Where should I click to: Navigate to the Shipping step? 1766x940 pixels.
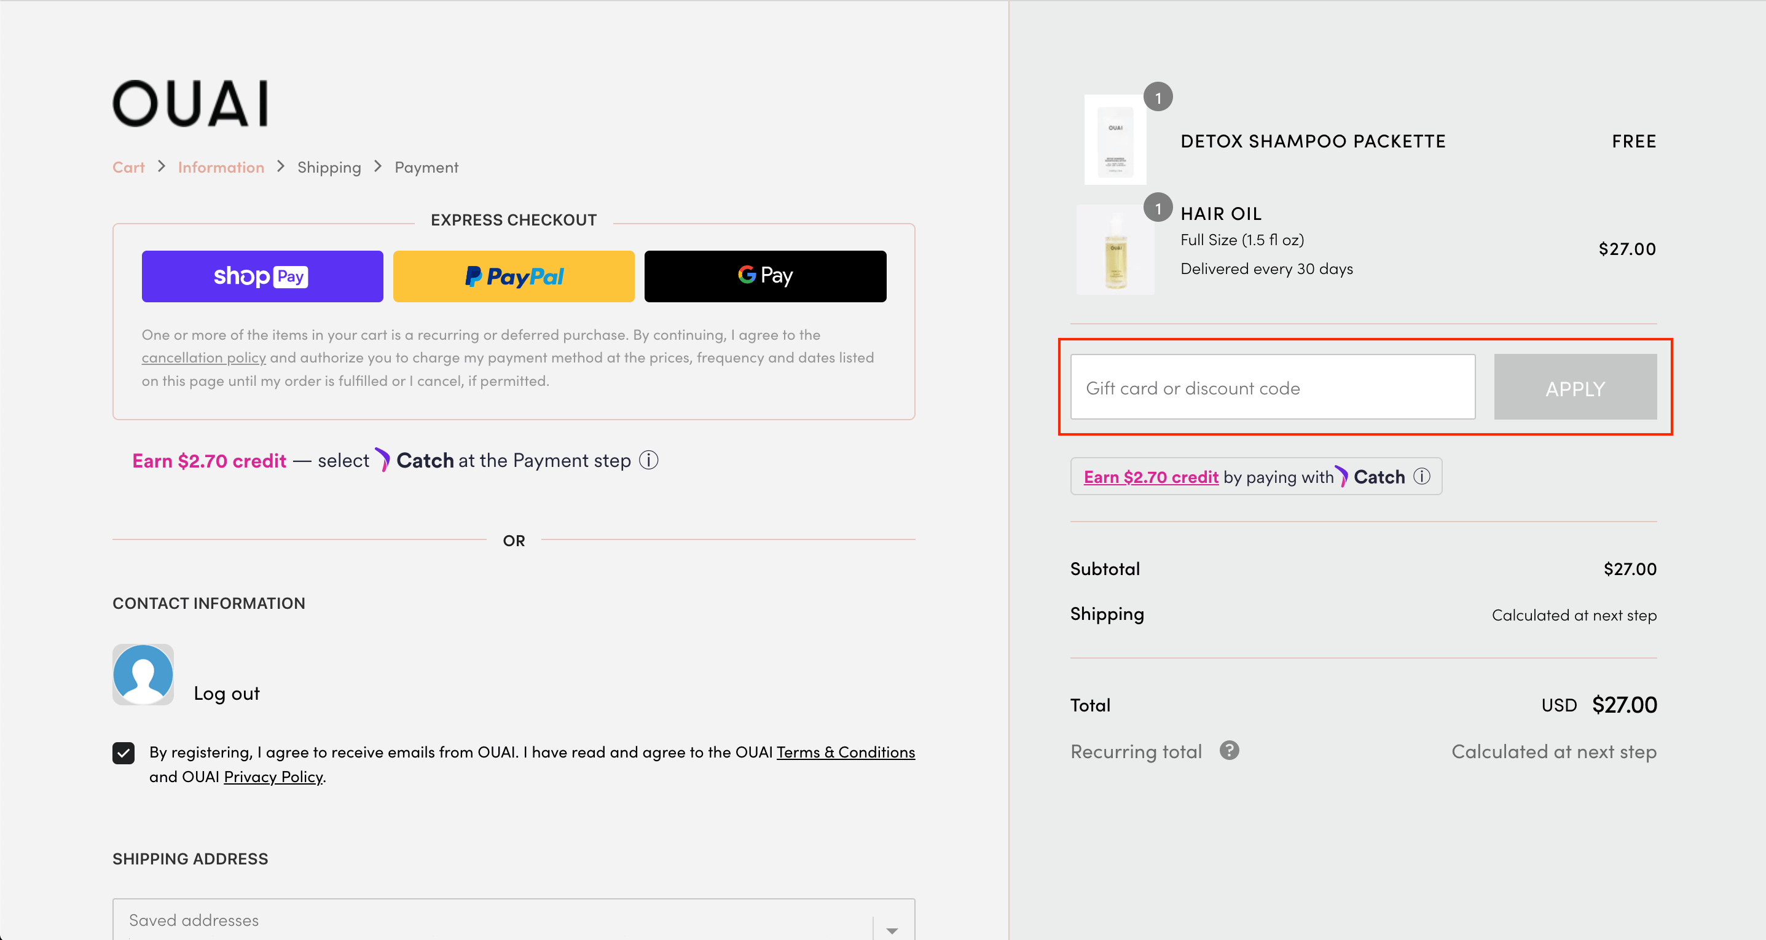tap(329, 166)
